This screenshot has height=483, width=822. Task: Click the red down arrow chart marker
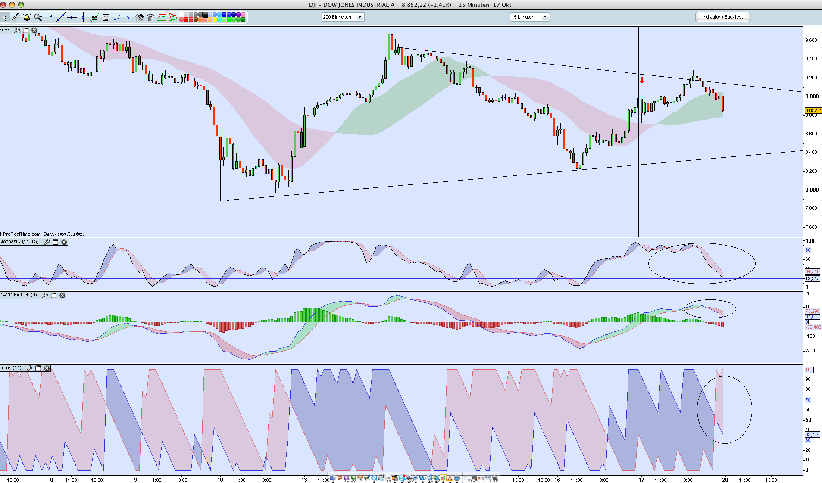point(642,80)
